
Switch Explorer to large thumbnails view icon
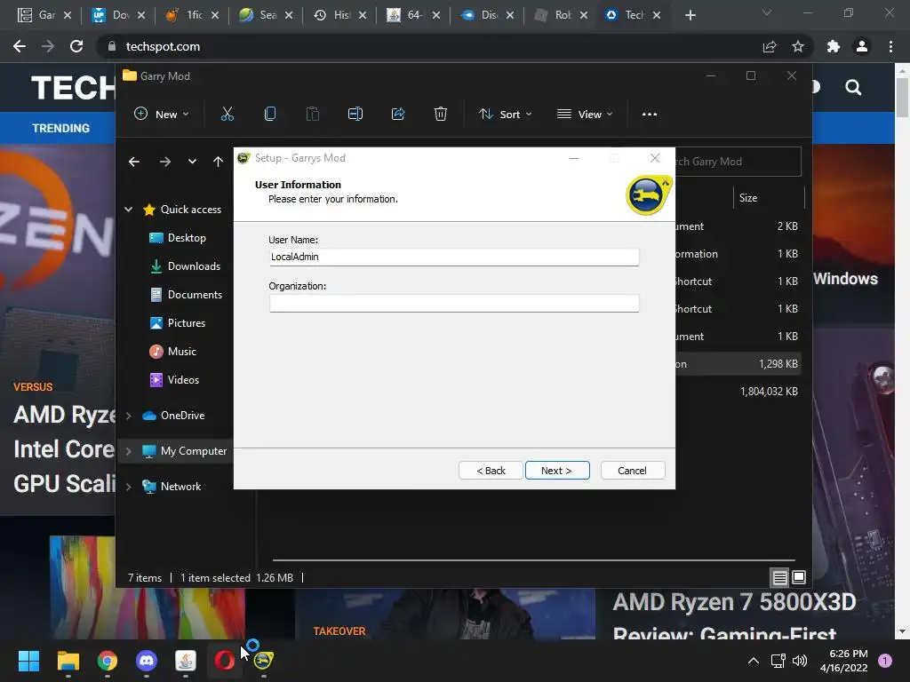point(799,577)
